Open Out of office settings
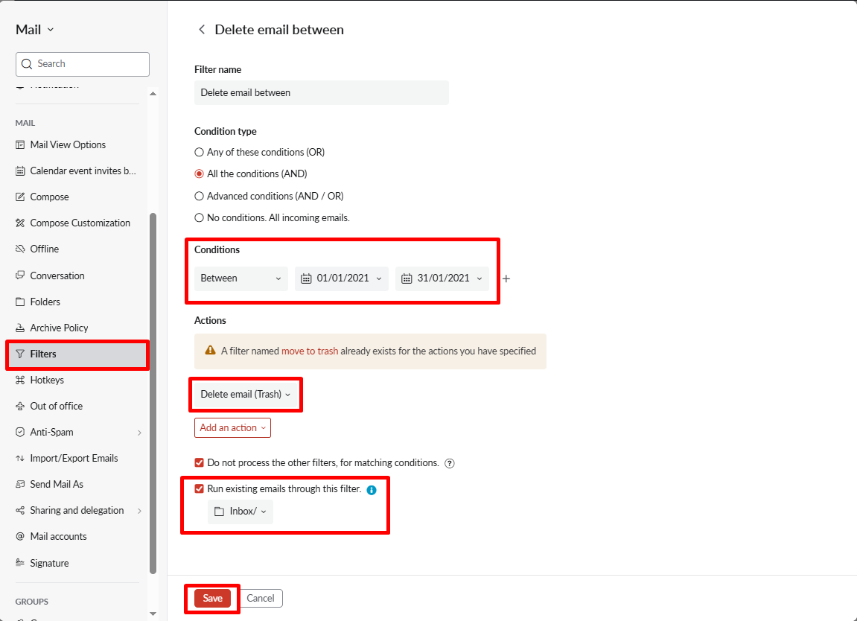 point(57,406)
